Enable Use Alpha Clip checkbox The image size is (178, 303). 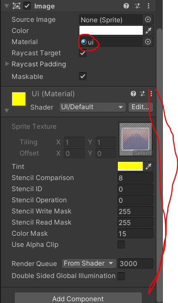click(121, 245)
